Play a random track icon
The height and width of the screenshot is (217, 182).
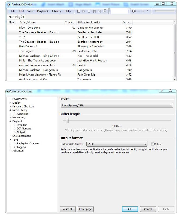pyautogui.click(x=105, y=11)
